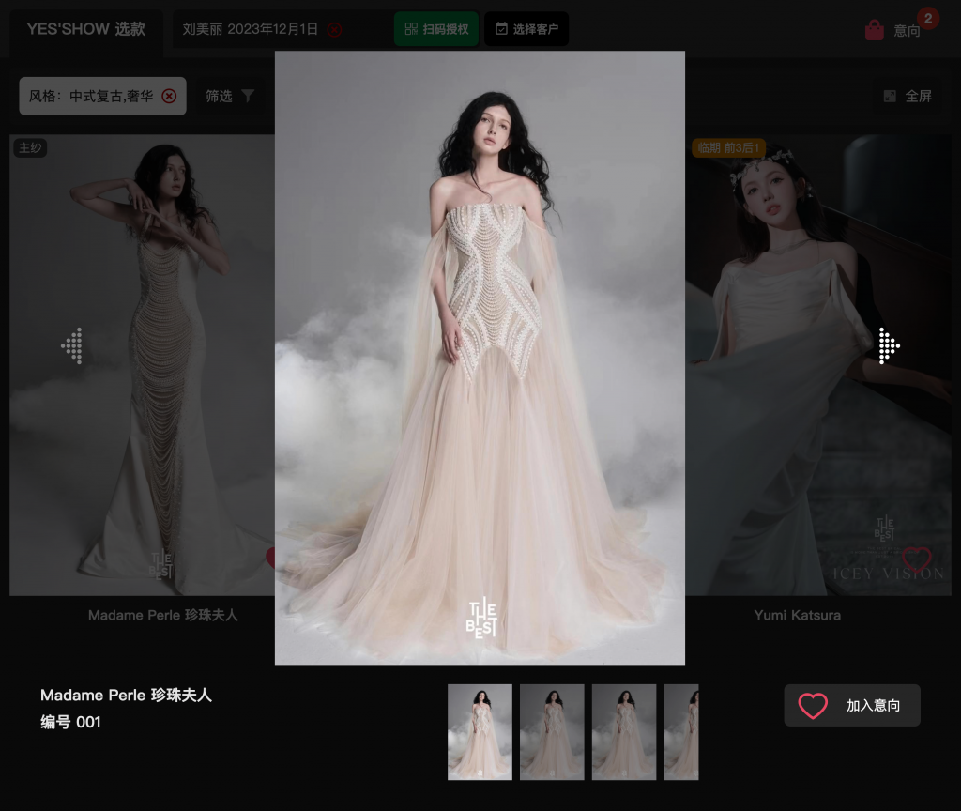Go to next dress with right dotted arrow
Screen dimensions: 961x811
888,345
